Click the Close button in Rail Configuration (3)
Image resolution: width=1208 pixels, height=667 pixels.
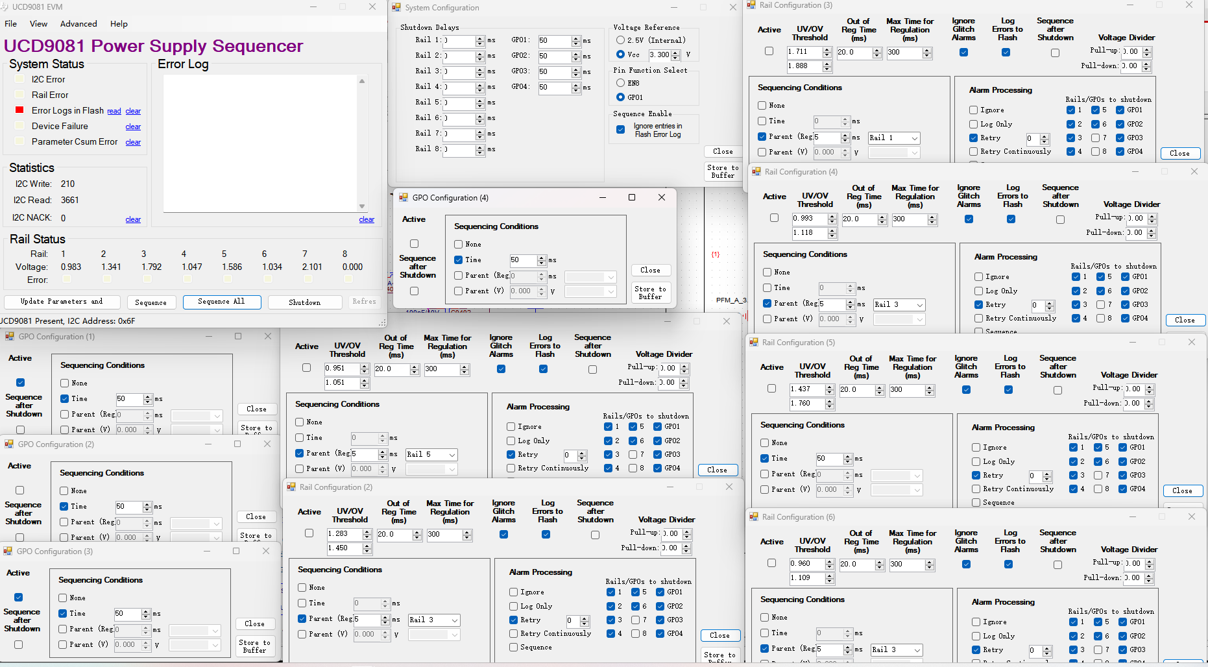pyautogui.click(x=1180, y=153)
